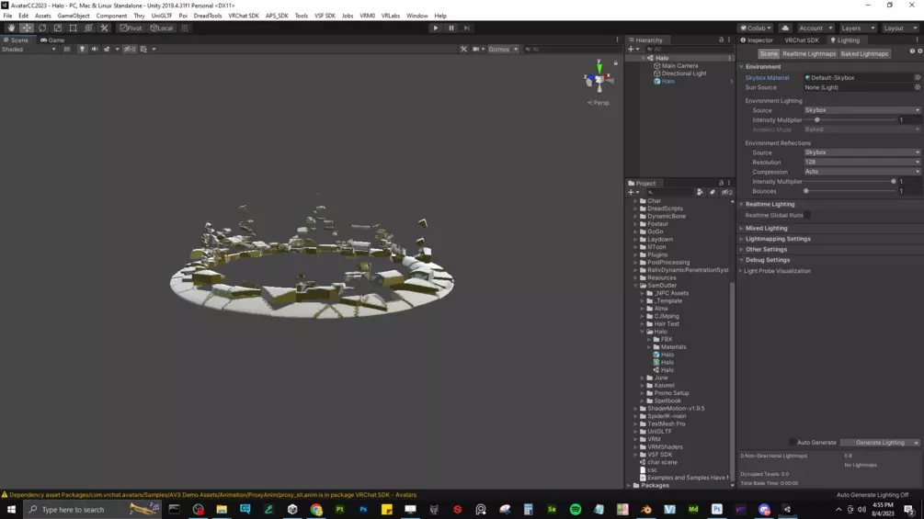Click search by label icon in Project
The height and width of the screenshot is (519, 924).
(x=712, y=192)
